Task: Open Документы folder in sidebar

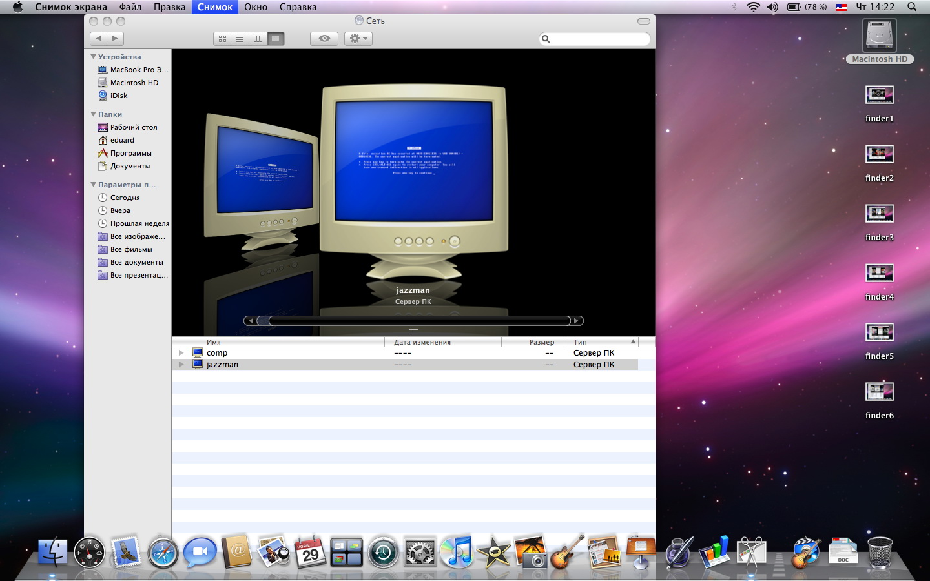Action: coord(124,166)
